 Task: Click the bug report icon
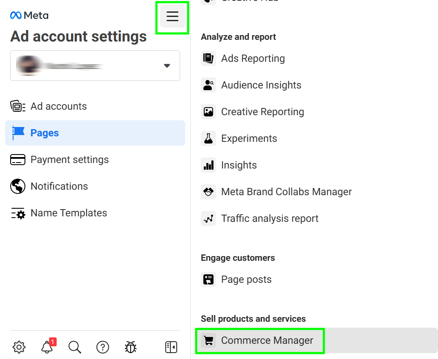(x=131, y=347)
